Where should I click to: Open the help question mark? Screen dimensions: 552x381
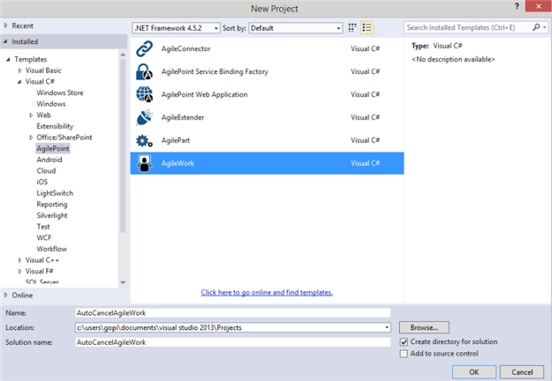point(517,7)
